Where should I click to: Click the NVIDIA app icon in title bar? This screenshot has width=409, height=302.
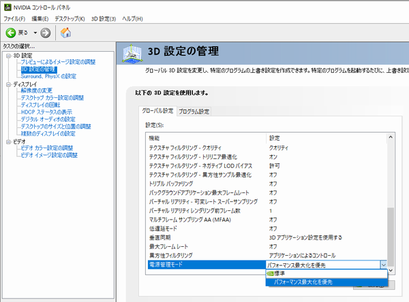[x=7, y=7]
